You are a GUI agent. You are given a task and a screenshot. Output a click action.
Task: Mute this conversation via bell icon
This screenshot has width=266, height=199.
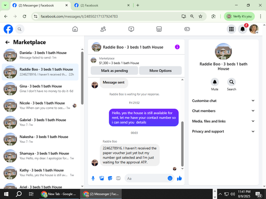214,82
